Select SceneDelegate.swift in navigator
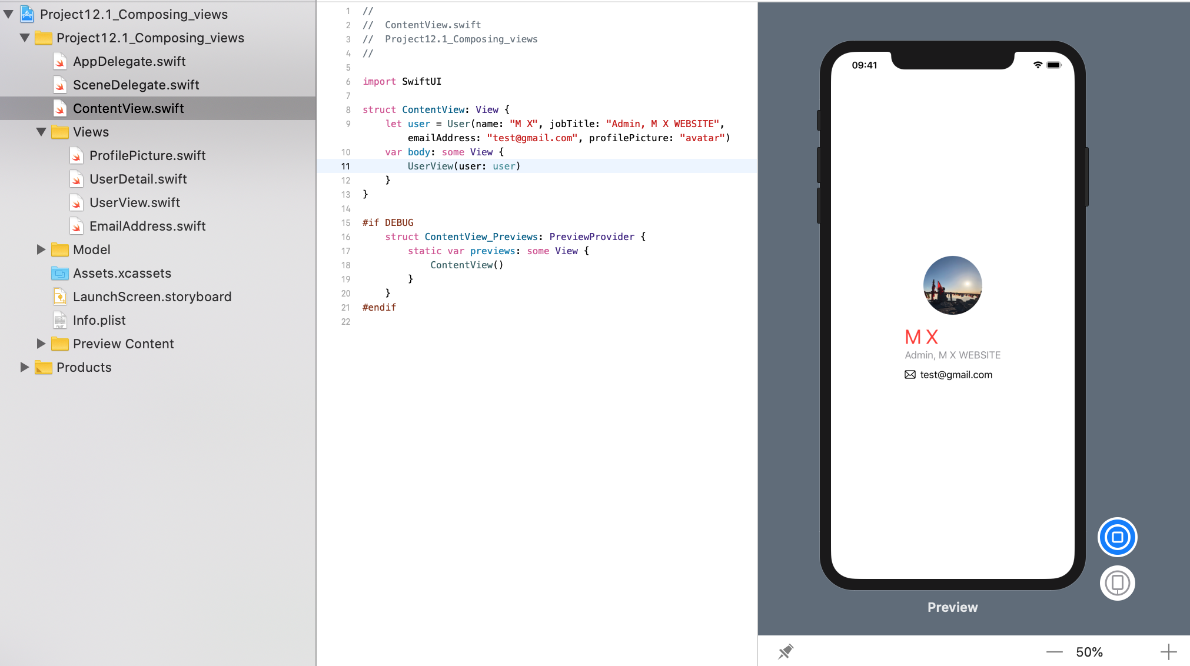The width and height of the screenshot is (1190, 666). coord(137,84)
